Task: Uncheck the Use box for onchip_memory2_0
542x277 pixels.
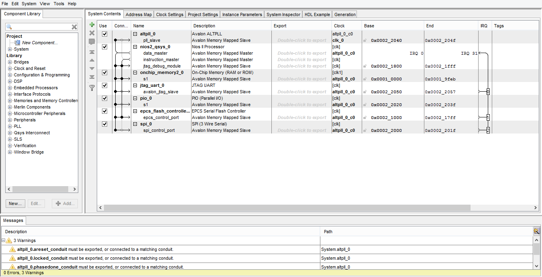Action: 105,72
